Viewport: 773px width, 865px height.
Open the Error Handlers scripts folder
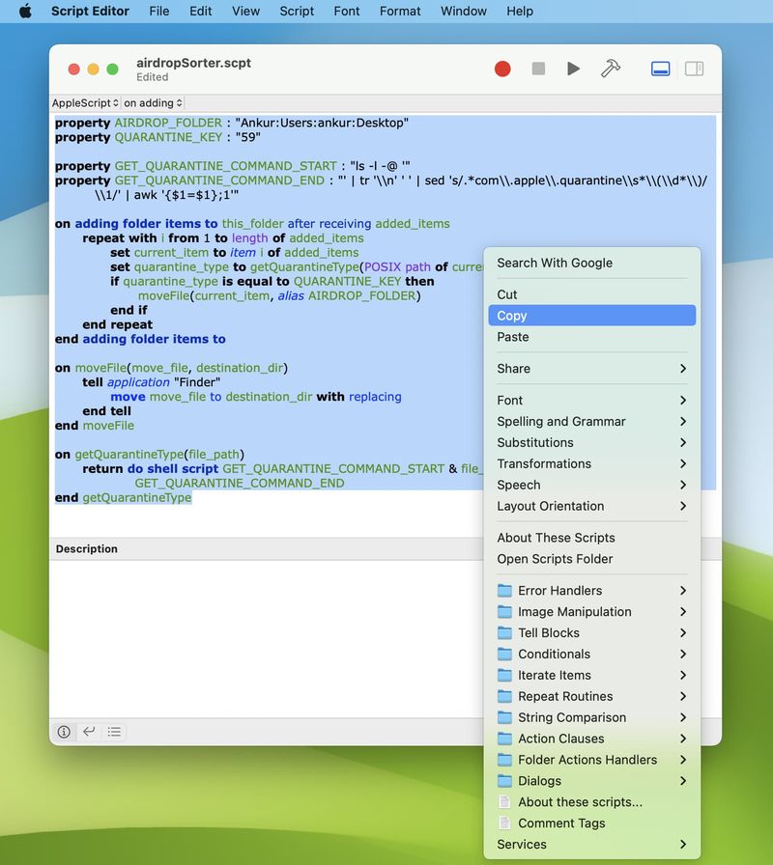[592, 590]
